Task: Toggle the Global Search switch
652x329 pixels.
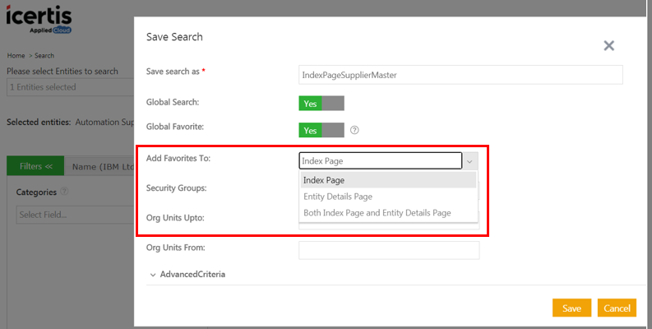Action: pyautogui.click(x=321, y=104)
